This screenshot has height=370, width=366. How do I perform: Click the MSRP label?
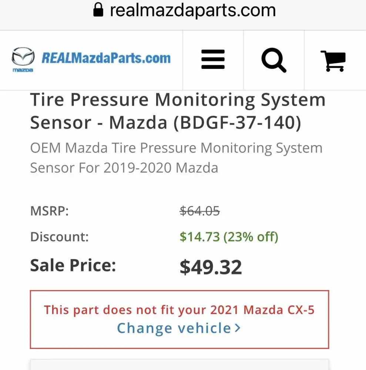(50, 211)
